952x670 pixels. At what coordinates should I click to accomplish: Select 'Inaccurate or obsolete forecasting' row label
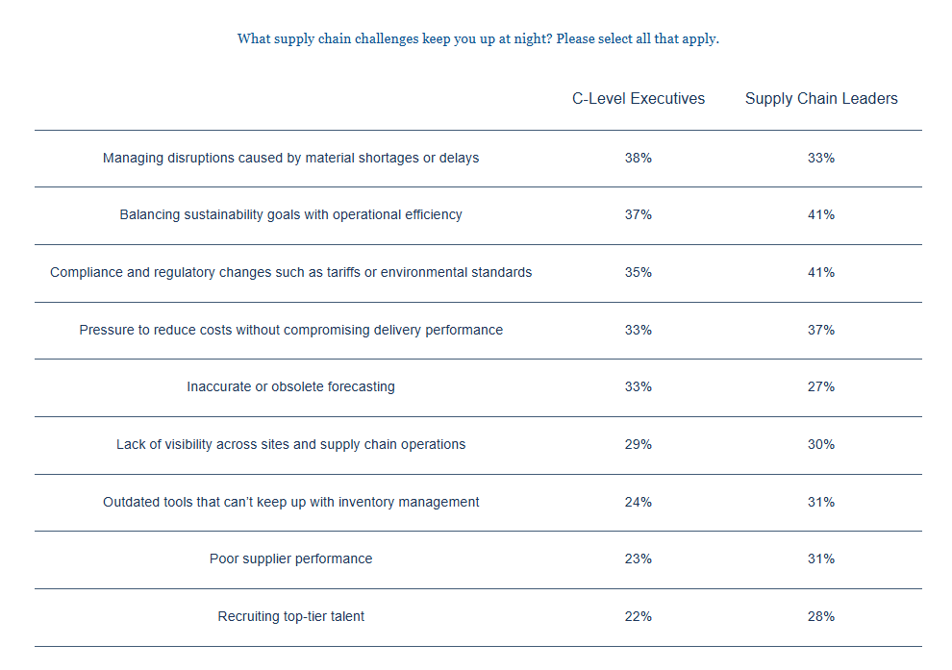[x=290, y=386]
